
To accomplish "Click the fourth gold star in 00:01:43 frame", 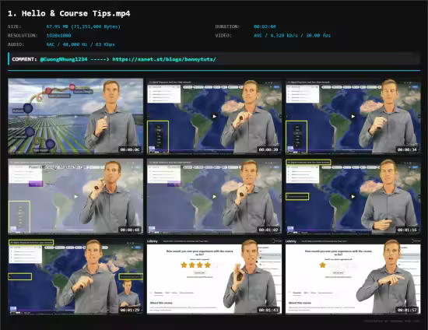I will (208, 265).
